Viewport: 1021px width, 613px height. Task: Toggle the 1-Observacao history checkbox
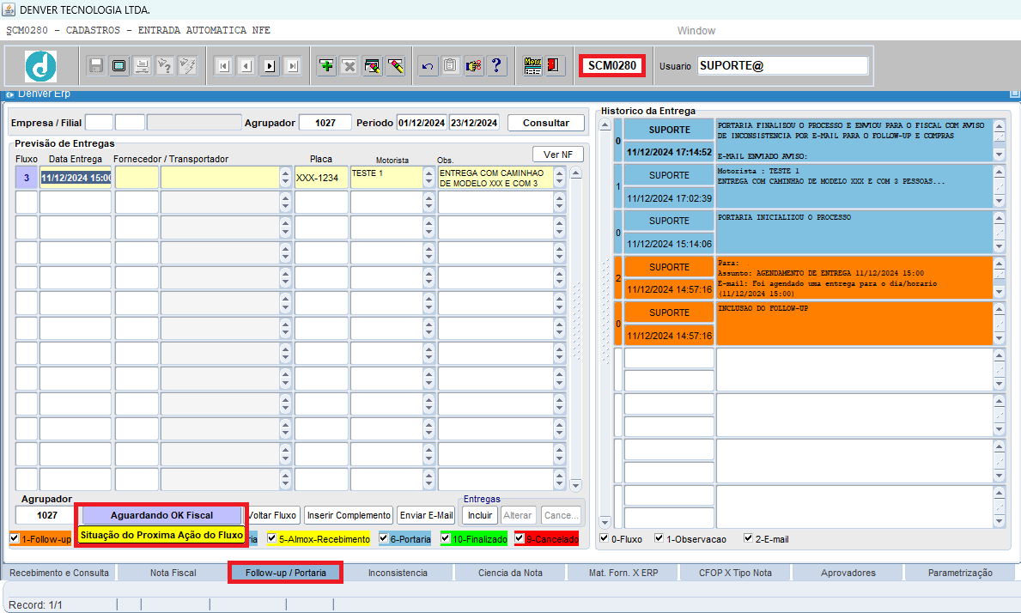pyautogui.click(x=659, y=538)
